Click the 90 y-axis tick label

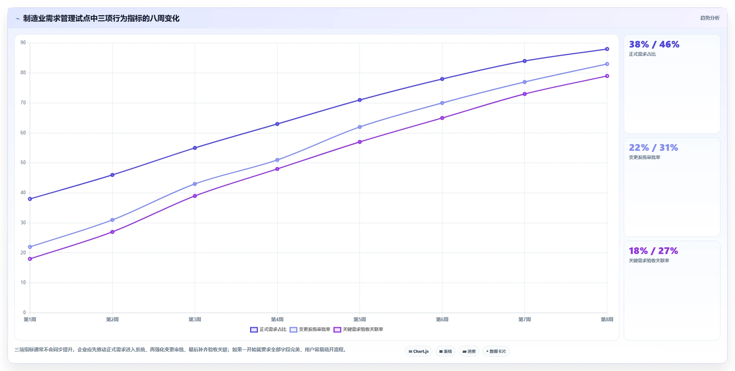(x=23, y=43)
